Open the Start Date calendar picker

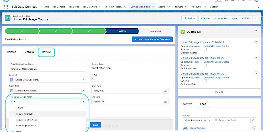[x=165, y=91]
